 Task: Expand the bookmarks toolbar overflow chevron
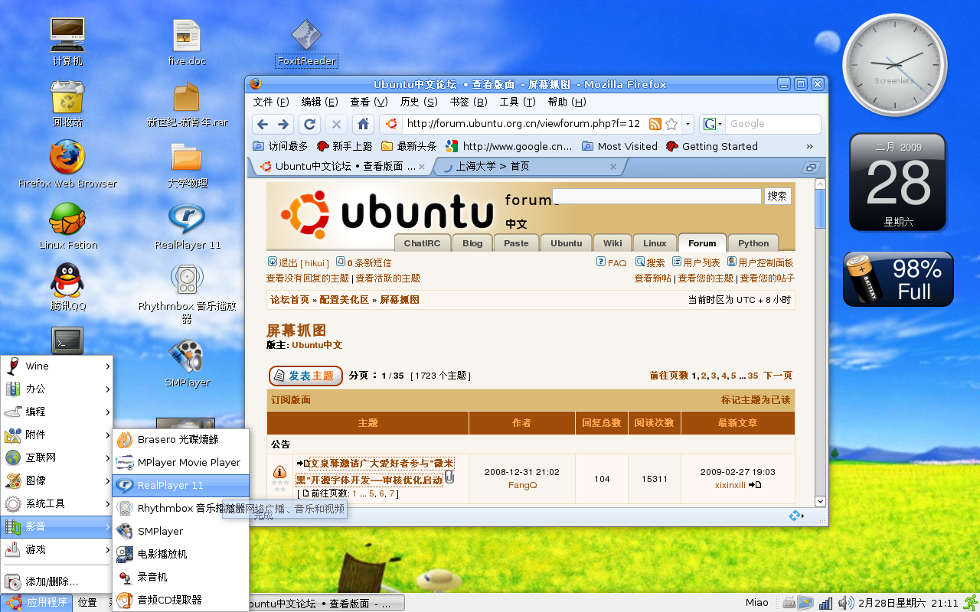point(810,146)
